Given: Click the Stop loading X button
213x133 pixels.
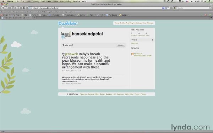Looking at the screenshot, I should click(18, 8).
